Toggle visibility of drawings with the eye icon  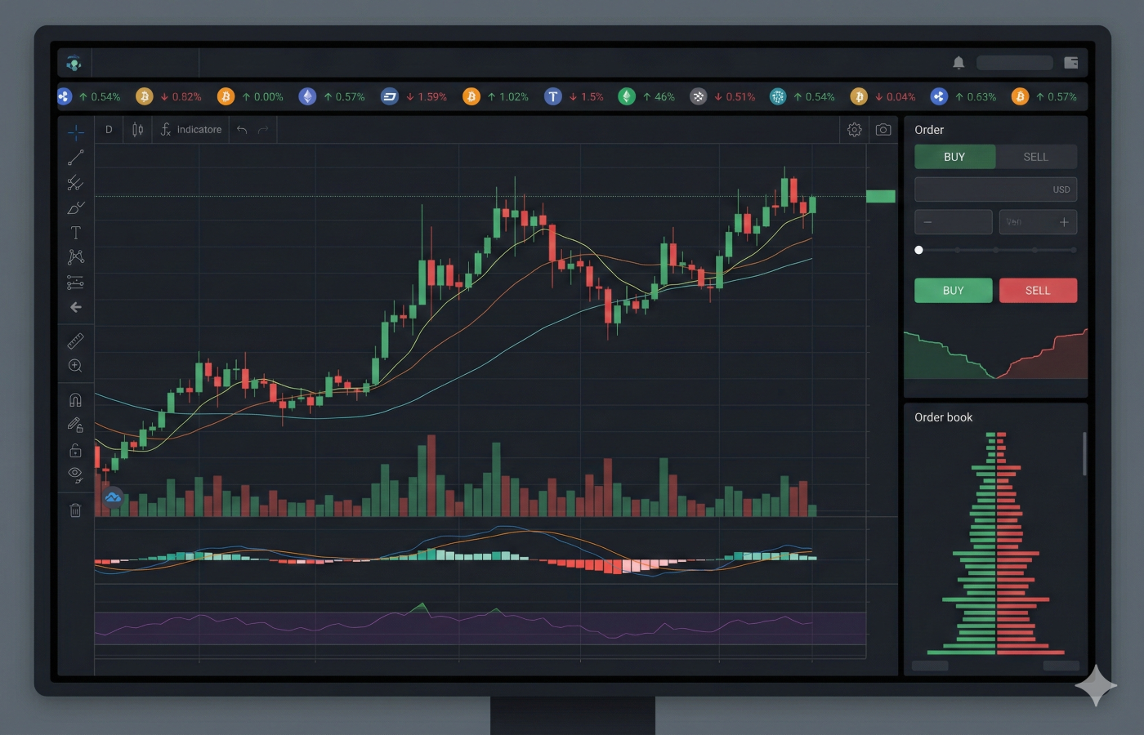click(75, 474)
